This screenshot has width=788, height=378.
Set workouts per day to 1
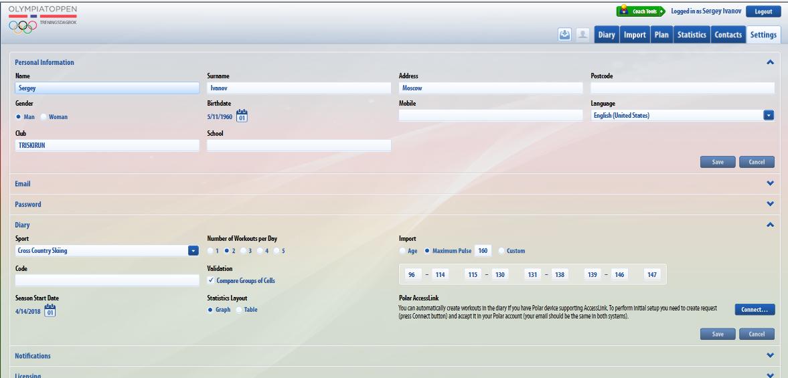pyautogui.click(x=210, y=250)
